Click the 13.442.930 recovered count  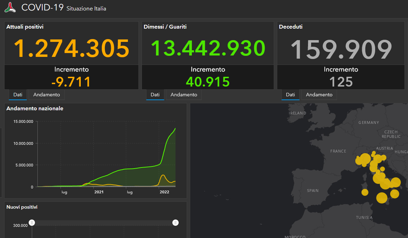(x=208, y=48)
